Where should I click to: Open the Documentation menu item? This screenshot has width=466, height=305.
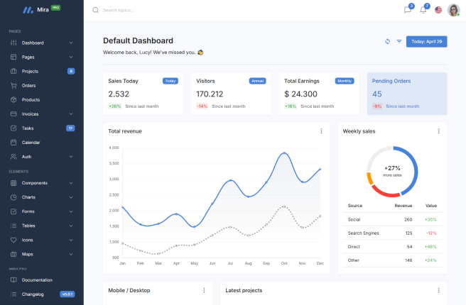[x=42, y=279]
